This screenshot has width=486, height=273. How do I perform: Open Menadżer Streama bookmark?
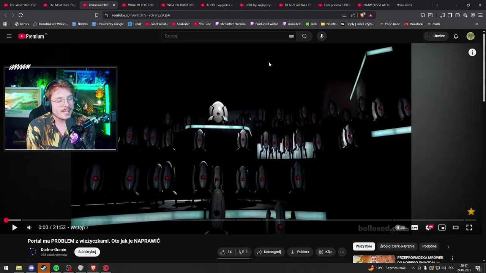point(230,24)
